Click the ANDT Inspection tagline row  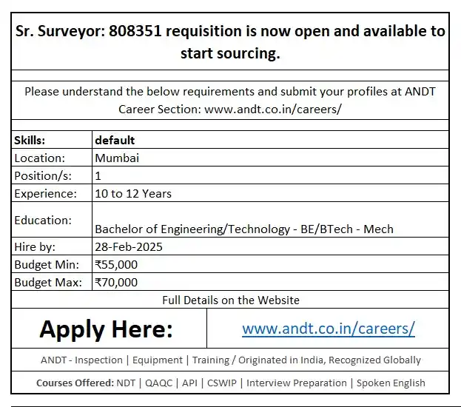(230, 360)
